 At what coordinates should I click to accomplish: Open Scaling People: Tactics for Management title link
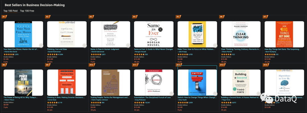[110, 97]
